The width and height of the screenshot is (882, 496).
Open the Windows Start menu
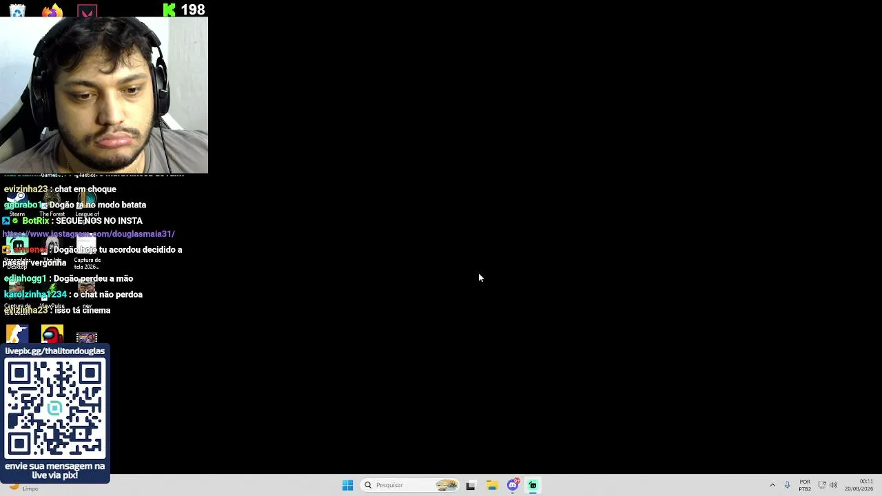[347, 485]
